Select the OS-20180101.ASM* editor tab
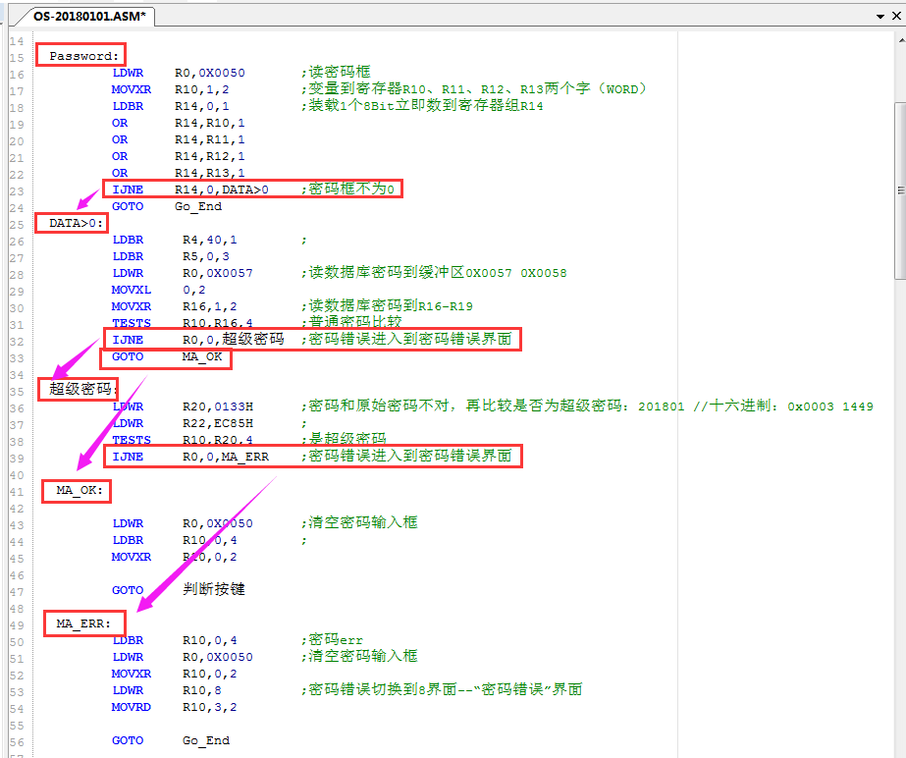Screen dimensions: 906x758 coord(89,16)
